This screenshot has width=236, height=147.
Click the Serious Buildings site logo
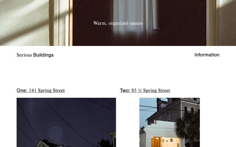(35, 55)
